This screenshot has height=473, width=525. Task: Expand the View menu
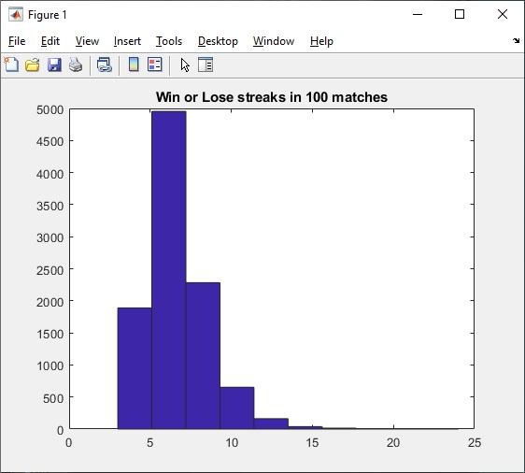[87, 41]
